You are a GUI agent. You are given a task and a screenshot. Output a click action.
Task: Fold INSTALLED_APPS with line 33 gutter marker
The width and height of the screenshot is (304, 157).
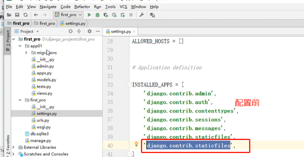click(129, 85)
